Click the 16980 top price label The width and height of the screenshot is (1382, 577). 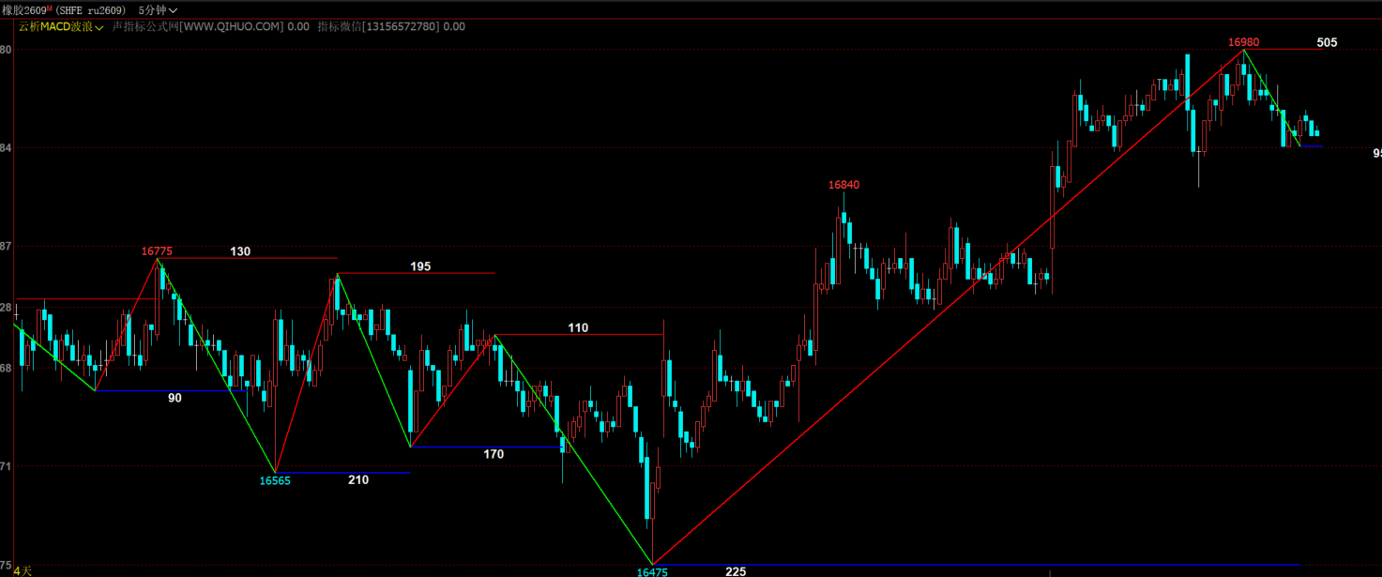1244,42
